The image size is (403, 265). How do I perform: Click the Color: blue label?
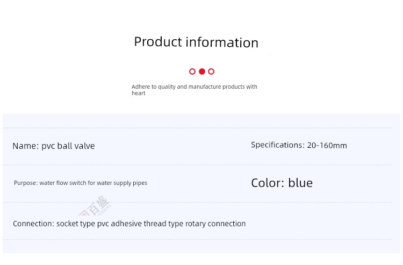click(282, 183)
